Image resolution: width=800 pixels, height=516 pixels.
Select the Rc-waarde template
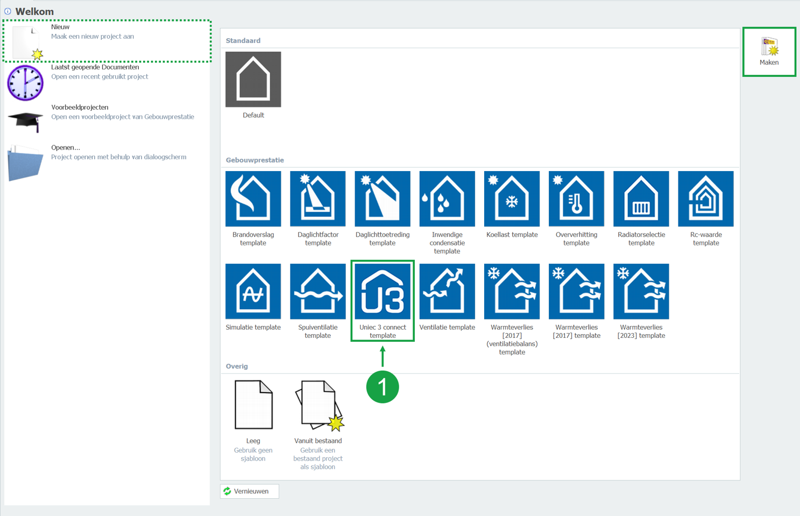point(705,199)
